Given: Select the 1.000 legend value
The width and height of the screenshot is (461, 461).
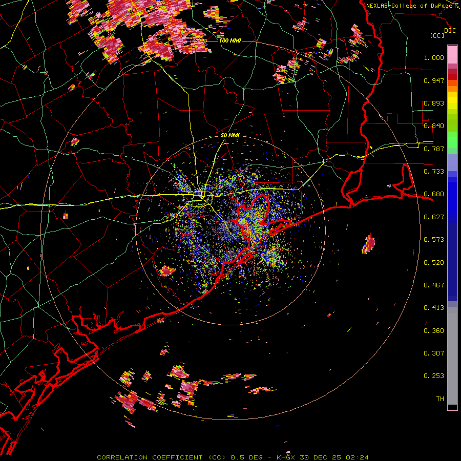Looking at the screenshot, I should click(x=434, y=57).
